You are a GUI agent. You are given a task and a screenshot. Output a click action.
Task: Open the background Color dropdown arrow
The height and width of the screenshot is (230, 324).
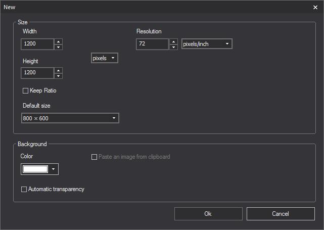[53, 169]
